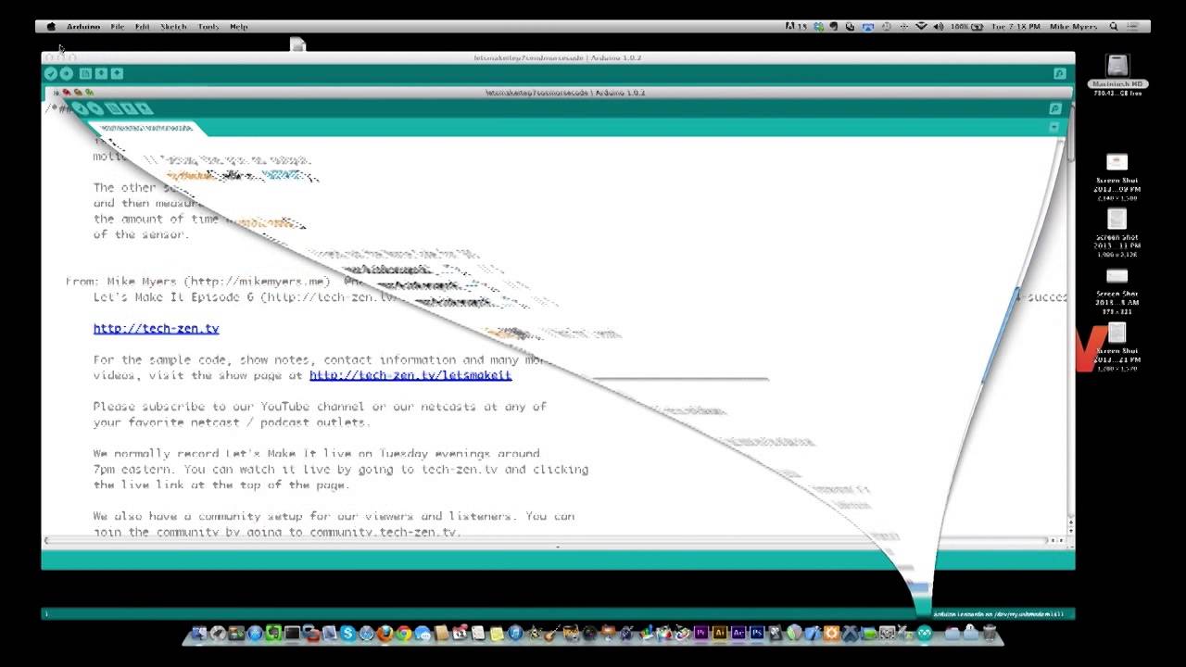Open the Apple menu
The width and height of the screenshot is (1186, 667).
[x=51, y=27]
